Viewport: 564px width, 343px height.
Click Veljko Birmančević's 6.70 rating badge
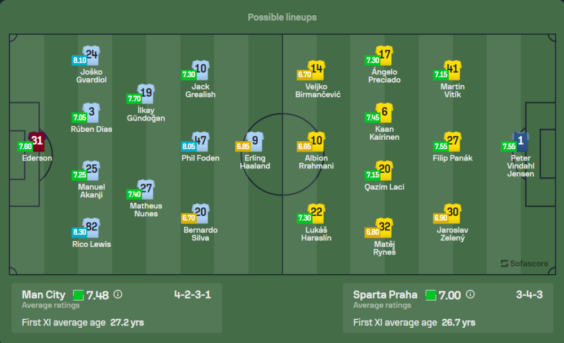click(x=305, y=74)
